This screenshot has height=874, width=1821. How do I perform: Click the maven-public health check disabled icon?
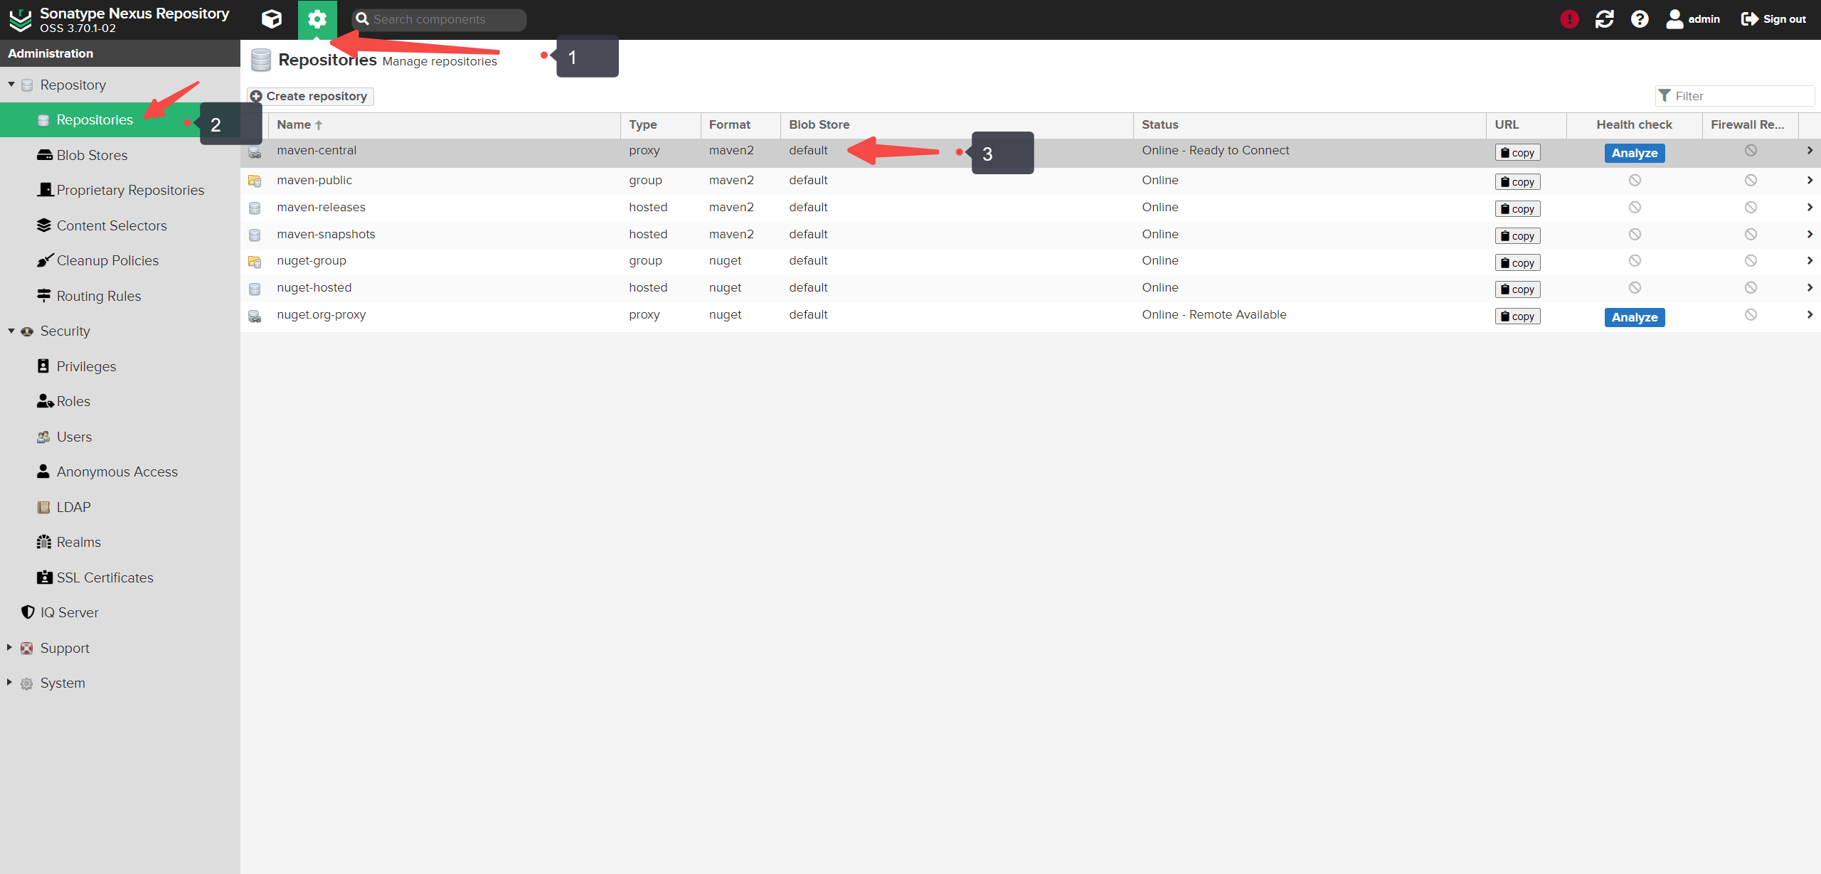coord(1635,181)
